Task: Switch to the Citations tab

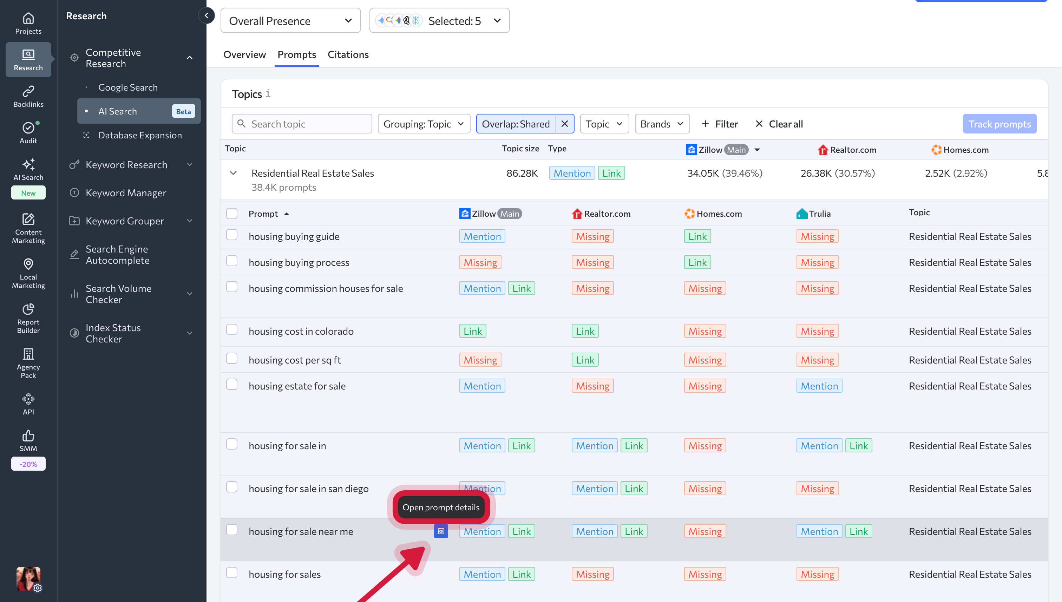Action: click(x=348, y=54)
